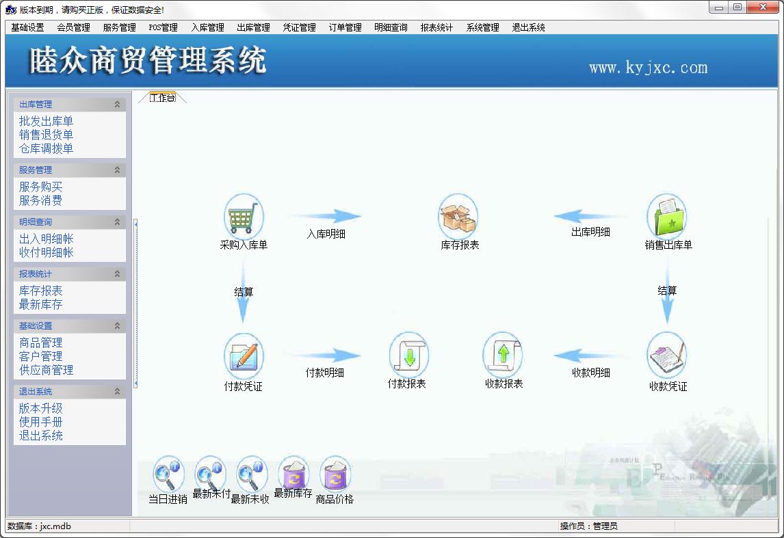The height and width of the screenshot is (538, 784).
Task: Open the 凭证管理 menu
Action: coord(299,27)
